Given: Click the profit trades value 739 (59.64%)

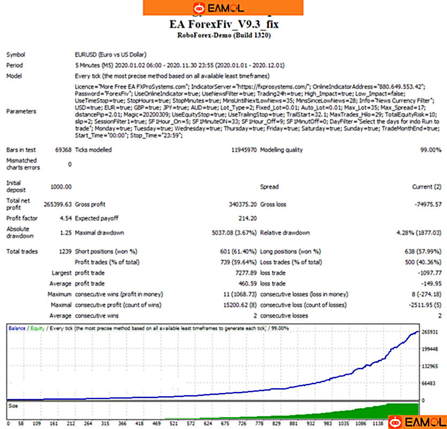Looking at the screenshot, I should click(x=239, y=262).
